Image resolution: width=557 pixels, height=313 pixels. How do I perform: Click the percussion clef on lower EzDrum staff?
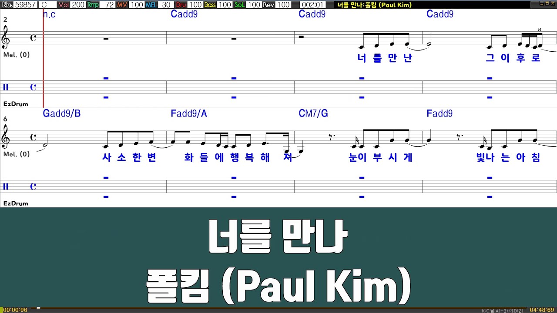pos(6,187)
